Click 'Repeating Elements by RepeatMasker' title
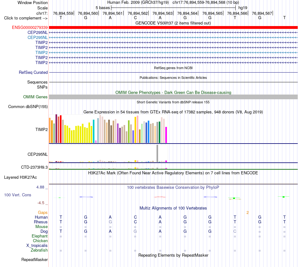 (x=173, y=255)
